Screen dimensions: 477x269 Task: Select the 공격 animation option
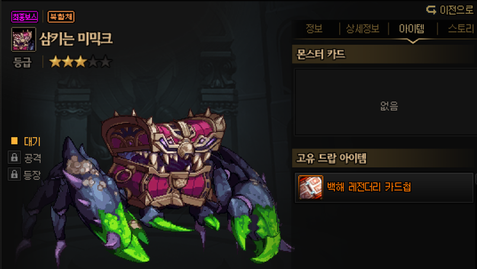point(33,158)
